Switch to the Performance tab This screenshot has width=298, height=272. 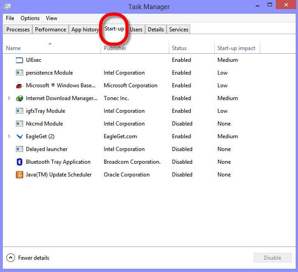coord(51,30)
